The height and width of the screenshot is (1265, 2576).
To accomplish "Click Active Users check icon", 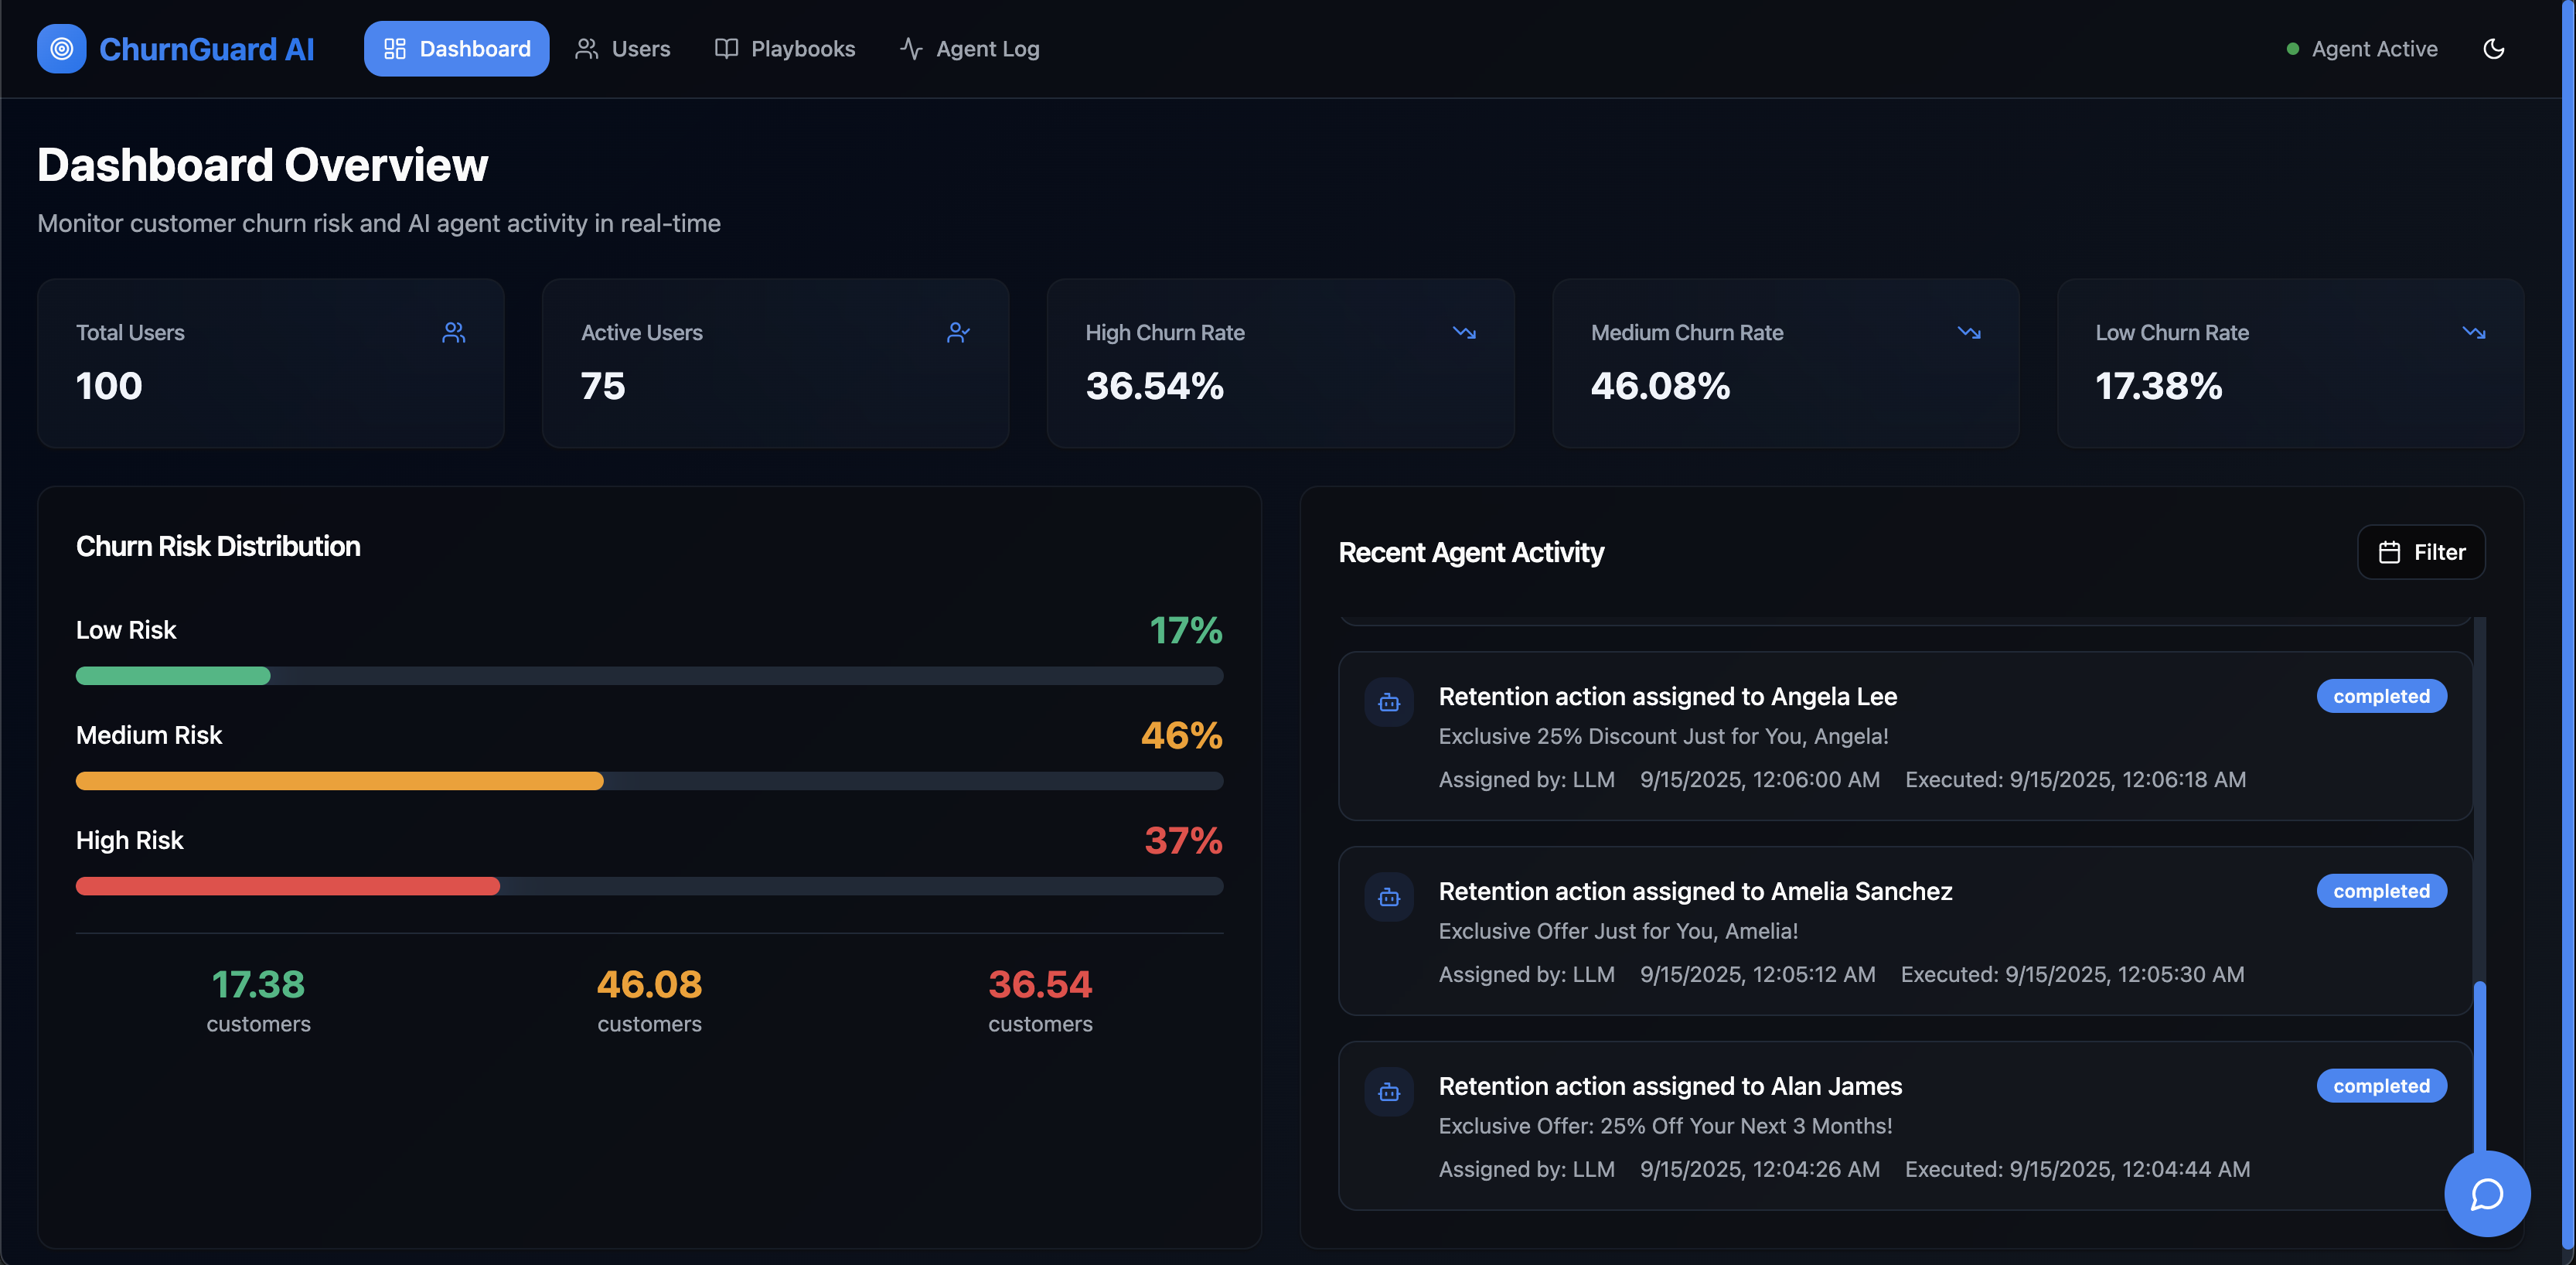I will [958, 332].
